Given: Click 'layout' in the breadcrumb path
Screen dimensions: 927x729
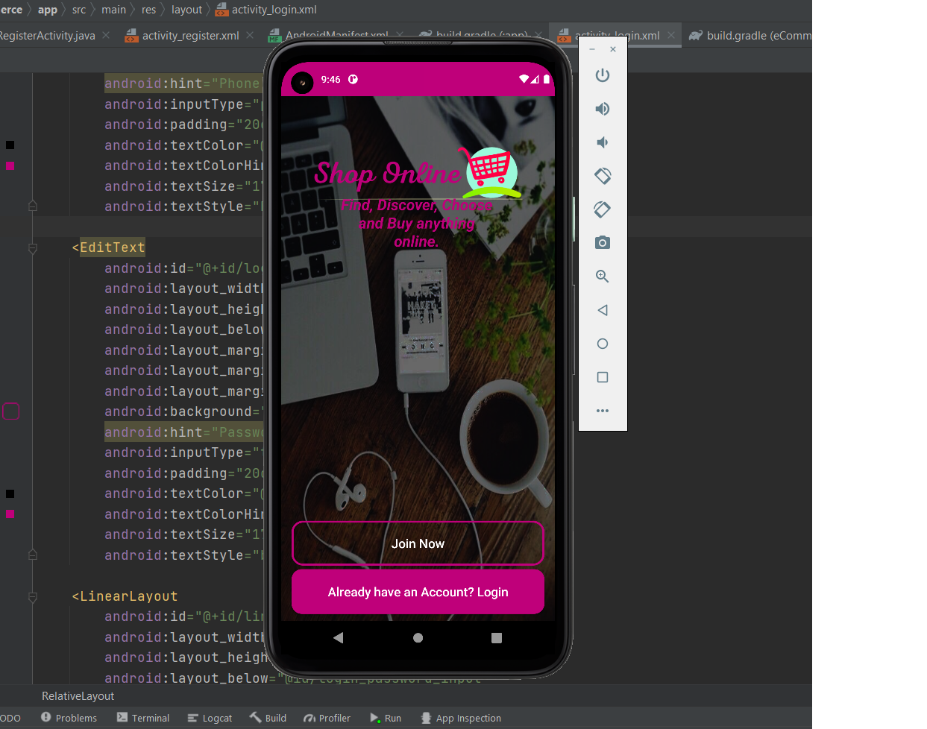Looking at the screenshot, I should (x=186, y=10).
